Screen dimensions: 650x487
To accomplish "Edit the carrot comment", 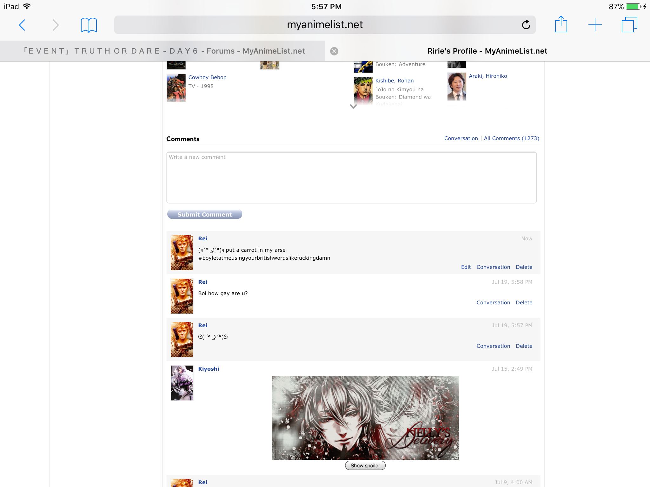I will tap(466, 267).
